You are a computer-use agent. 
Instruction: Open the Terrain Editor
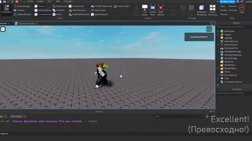point(122,6)
